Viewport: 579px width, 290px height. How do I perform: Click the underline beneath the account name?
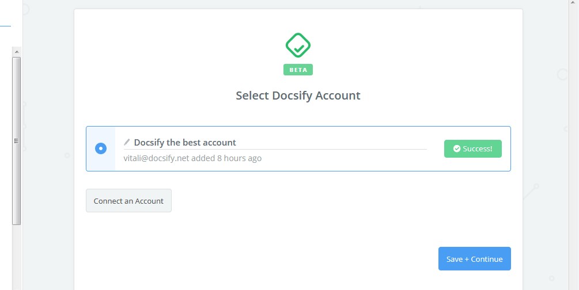[275, 150]
